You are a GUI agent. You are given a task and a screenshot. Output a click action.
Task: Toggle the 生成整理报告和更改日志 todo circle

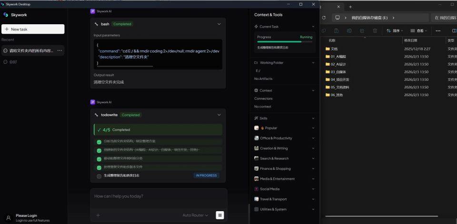(99, 176)
